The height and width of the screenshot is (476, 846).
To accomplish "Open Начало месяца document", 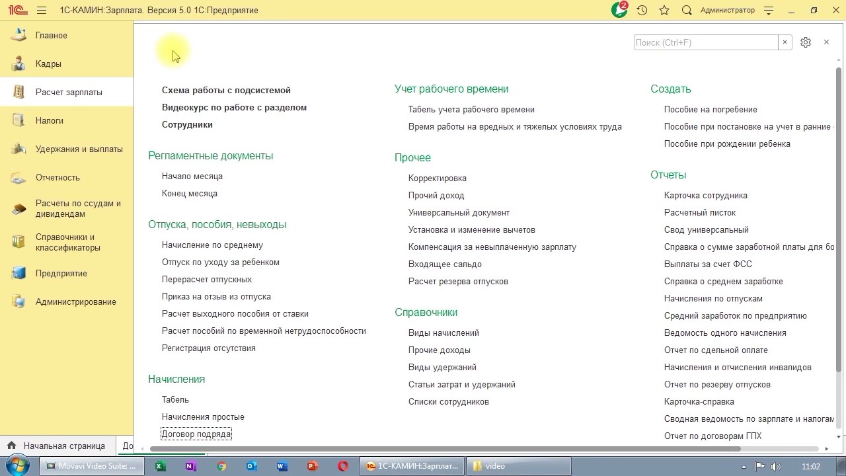I will [x=192, y=176].
